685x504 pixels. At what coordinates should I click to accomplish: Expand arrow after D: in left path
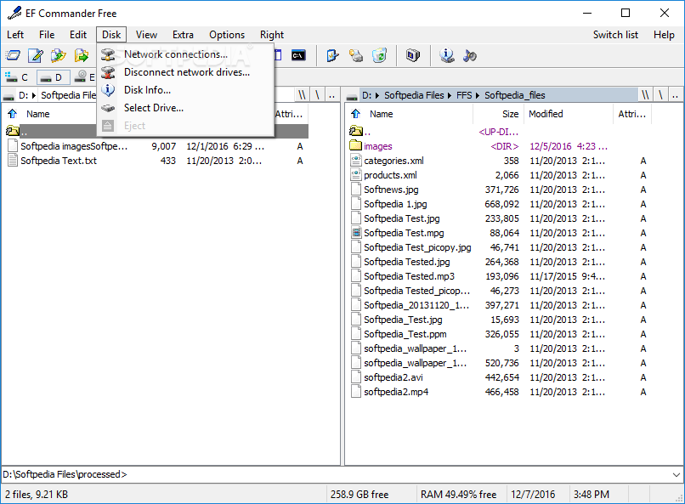click(x=34, y=95)
